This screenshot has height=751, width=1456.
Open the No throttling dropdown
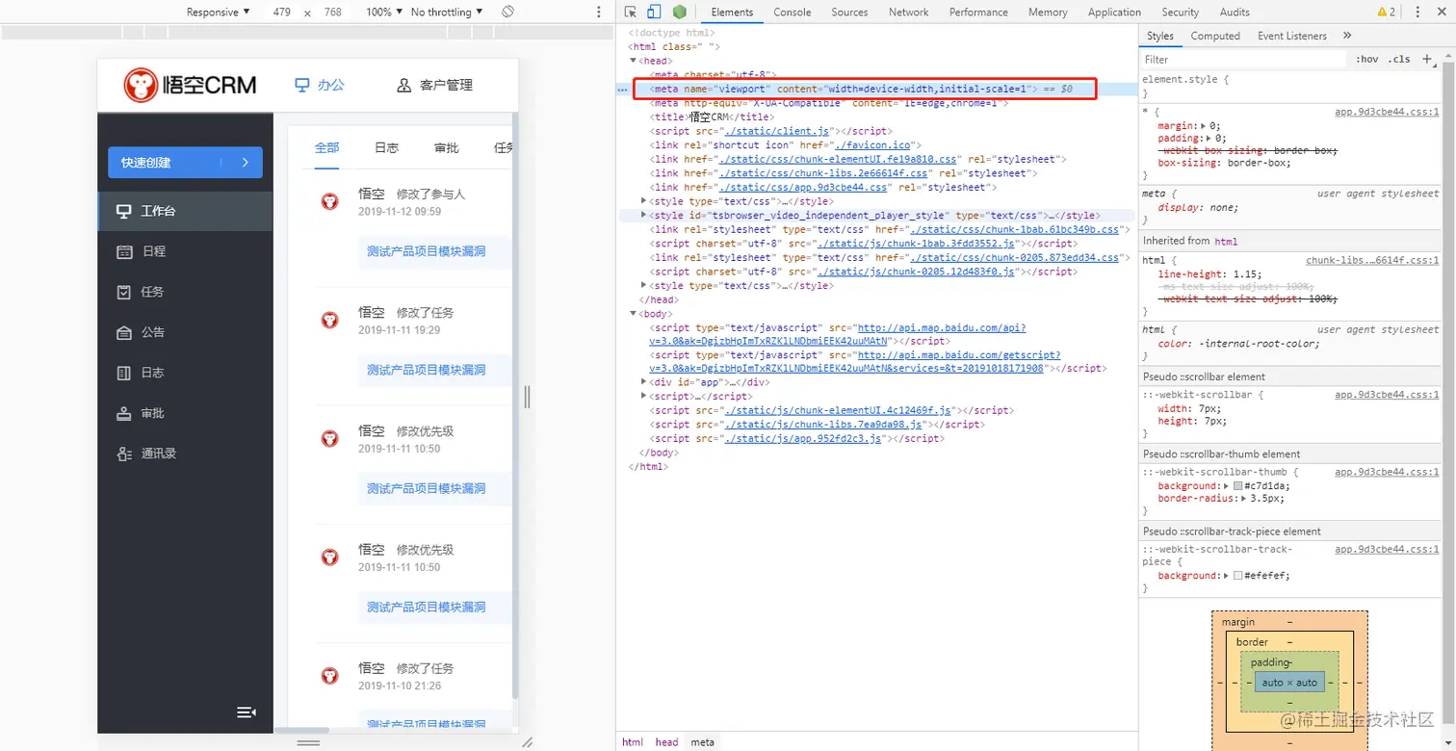(447, 12)
